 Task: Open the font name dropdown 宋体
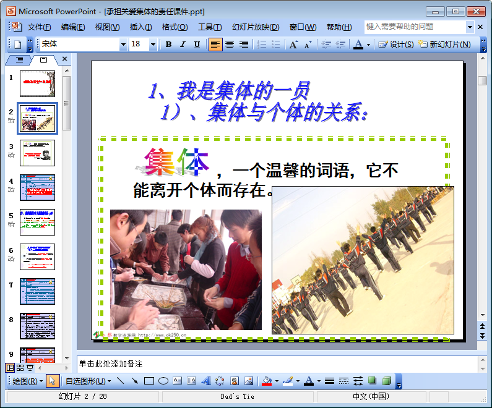(x=123, y=45)
